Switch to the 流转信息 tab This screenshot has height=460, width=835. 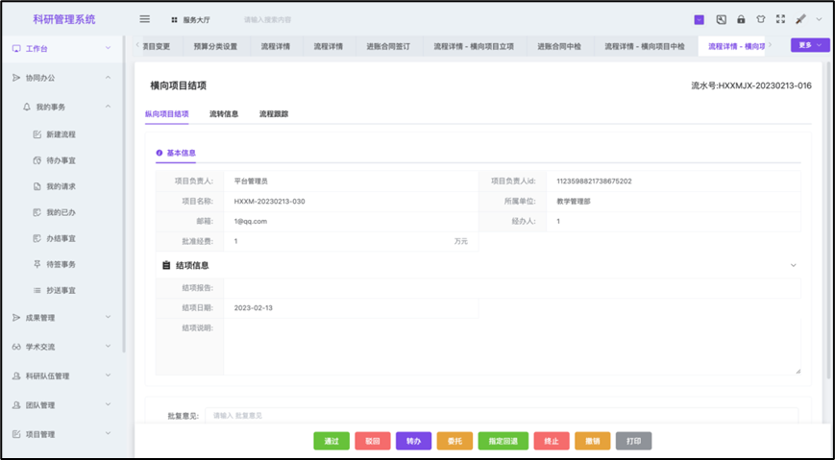coord(224,114)
